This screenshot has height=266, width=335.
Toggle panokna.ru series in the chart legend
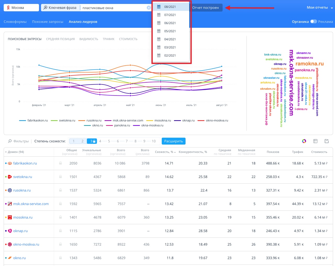pyautogui.click(x=118, y=125)
